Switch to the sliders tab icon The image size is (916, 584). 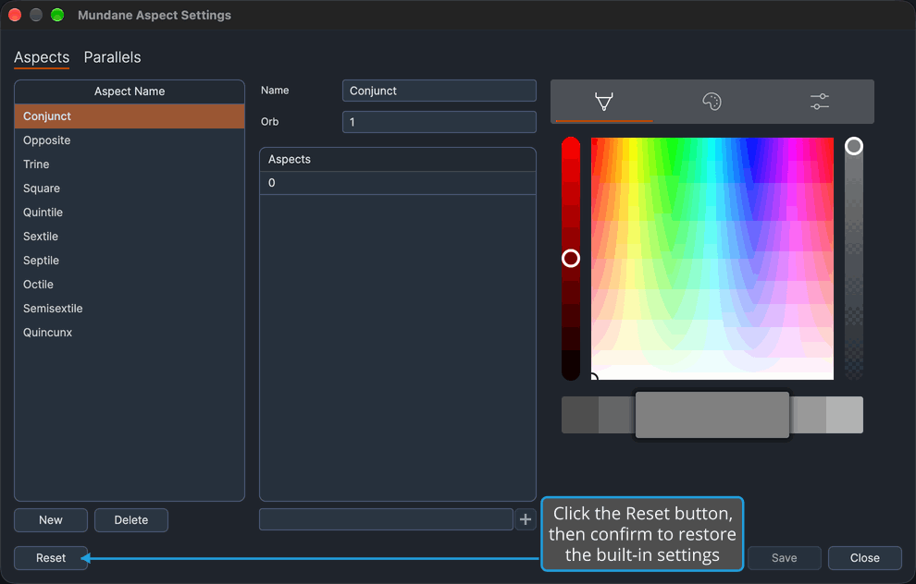point(820,102)
